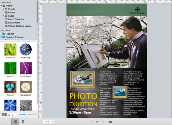Select Picture Collage Maker album
This screenshot has height=125, width=172.
[20, 26]
